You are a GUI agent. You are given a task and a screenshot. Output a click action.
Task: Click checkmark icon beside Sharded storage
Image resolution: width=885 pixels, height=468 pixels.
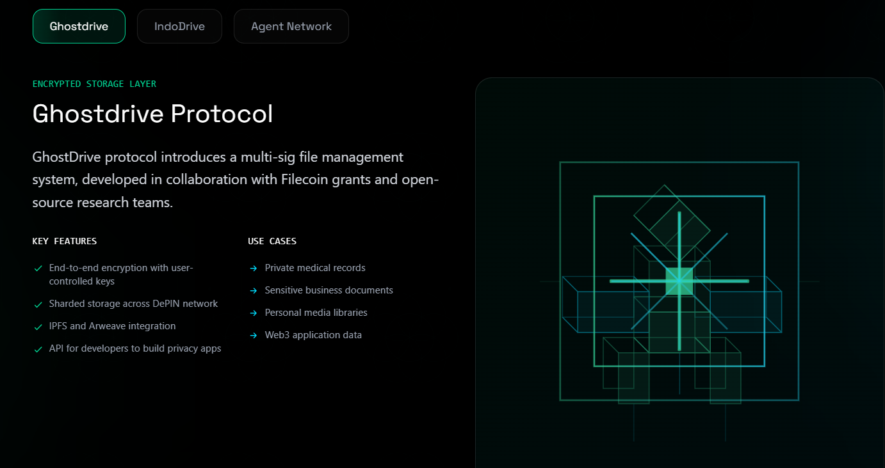click(38, 304)
